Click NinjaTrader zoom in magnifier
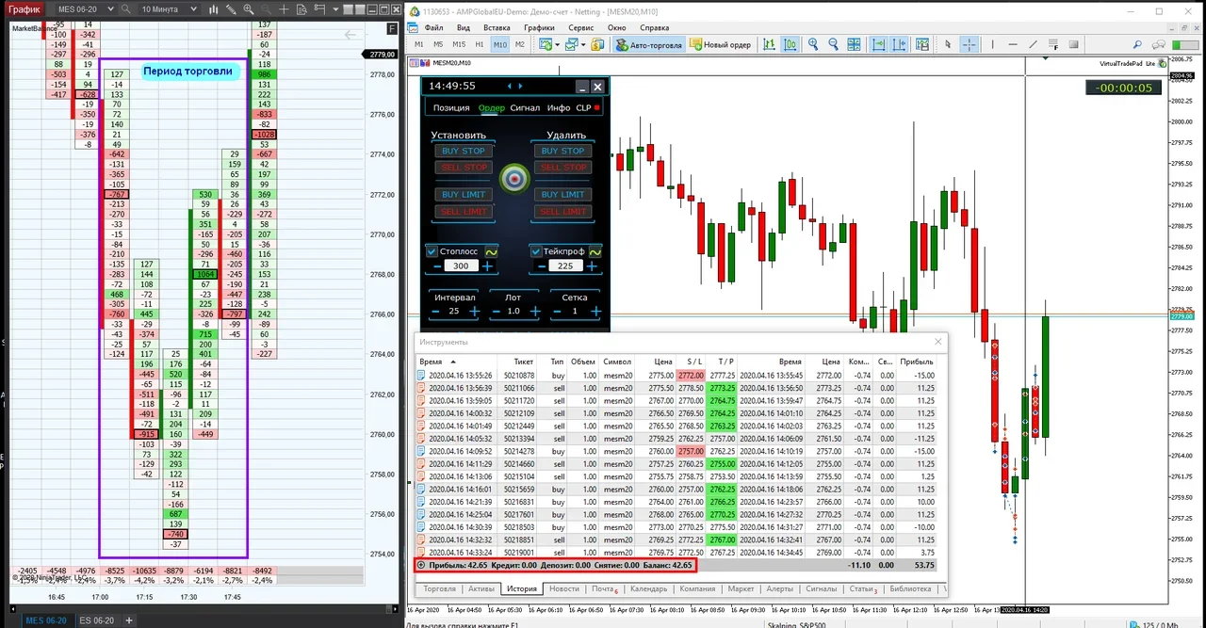The width and height of the screenshot is (1206, 628). (249, 9)
